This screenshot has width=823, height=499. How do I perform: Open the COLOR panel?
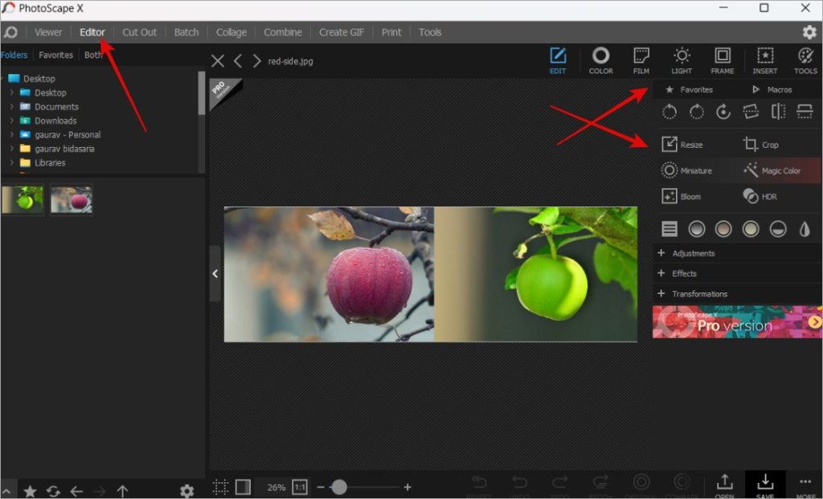[600, 61]
